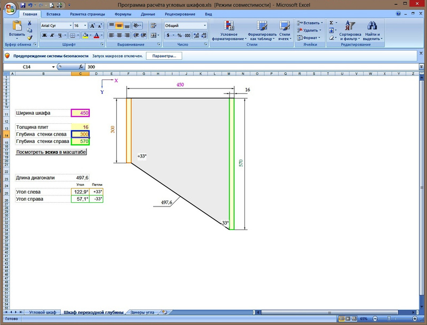427x325 pixels.
Task: Open Sort and Filter (Сортировка и фильтр)
Action: pyautogui.click(x=350, y=31)
